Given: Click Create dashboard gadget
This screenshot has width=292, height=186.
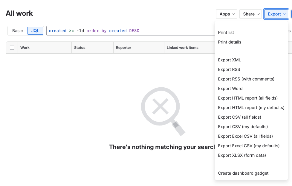Looking at the screenshot, I should tap(243, 173).
